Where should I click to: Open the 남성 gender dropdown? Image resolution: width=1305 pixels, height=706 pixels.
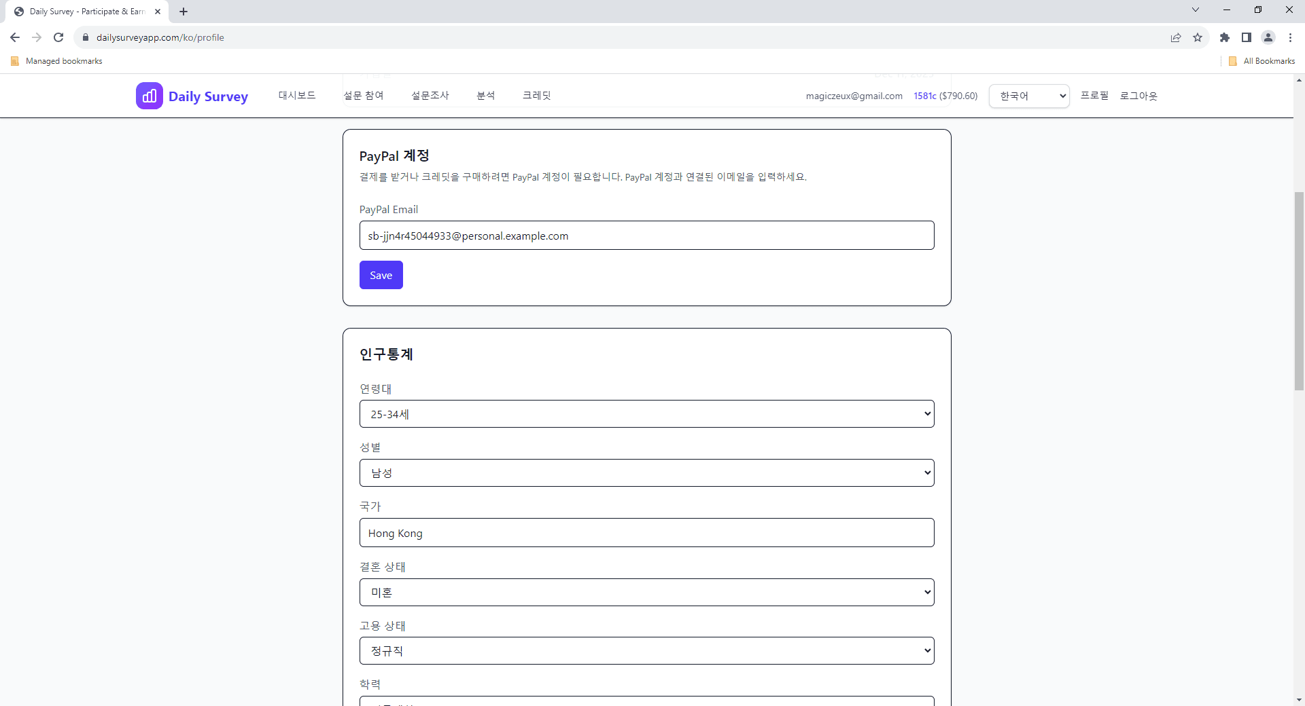pos(646,472)
